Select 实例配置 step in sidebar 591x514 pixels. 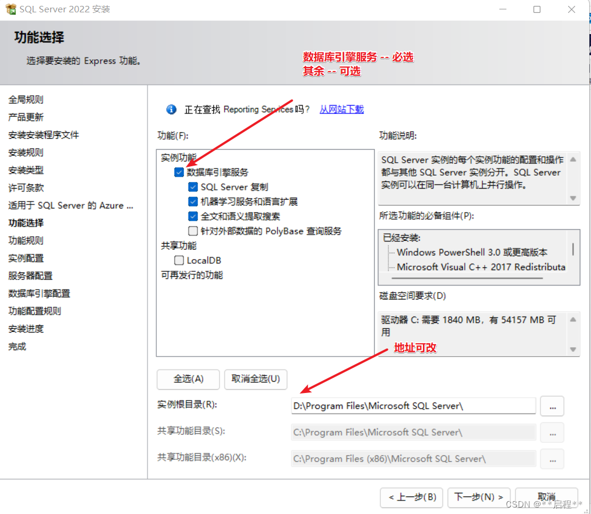[26, 258]
